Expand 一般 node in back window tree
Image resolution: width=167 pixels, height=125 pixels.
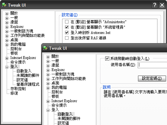[x=7, y=18]
